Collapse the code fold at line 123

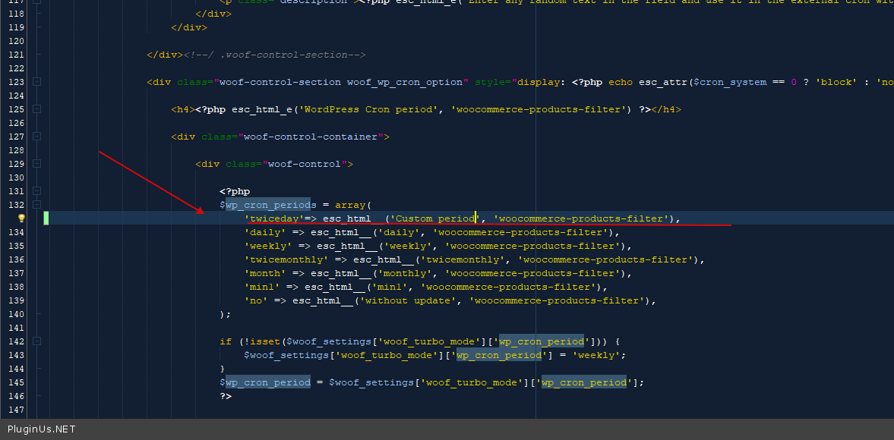[x=36, y=82]
